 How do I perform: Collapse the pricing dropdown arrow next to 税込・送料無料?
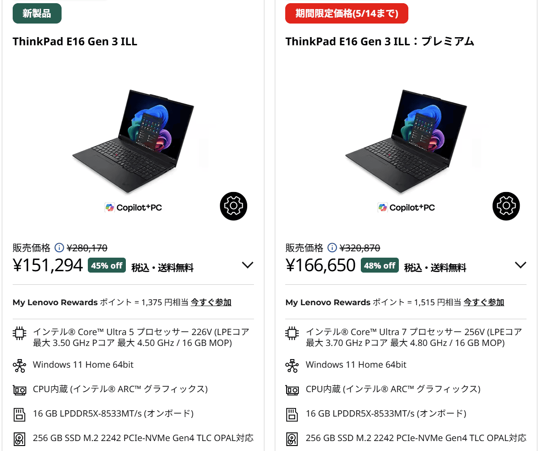point(248,265)
